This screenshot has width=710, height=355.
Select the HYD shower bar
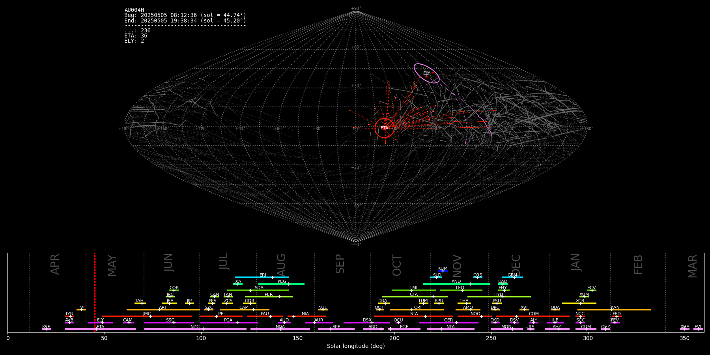[x=499, y=297]
